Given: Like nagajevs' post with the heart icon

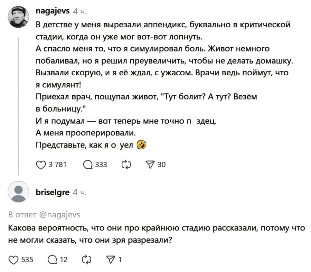Looking at the screenshot, I should (x=40, y=165).
